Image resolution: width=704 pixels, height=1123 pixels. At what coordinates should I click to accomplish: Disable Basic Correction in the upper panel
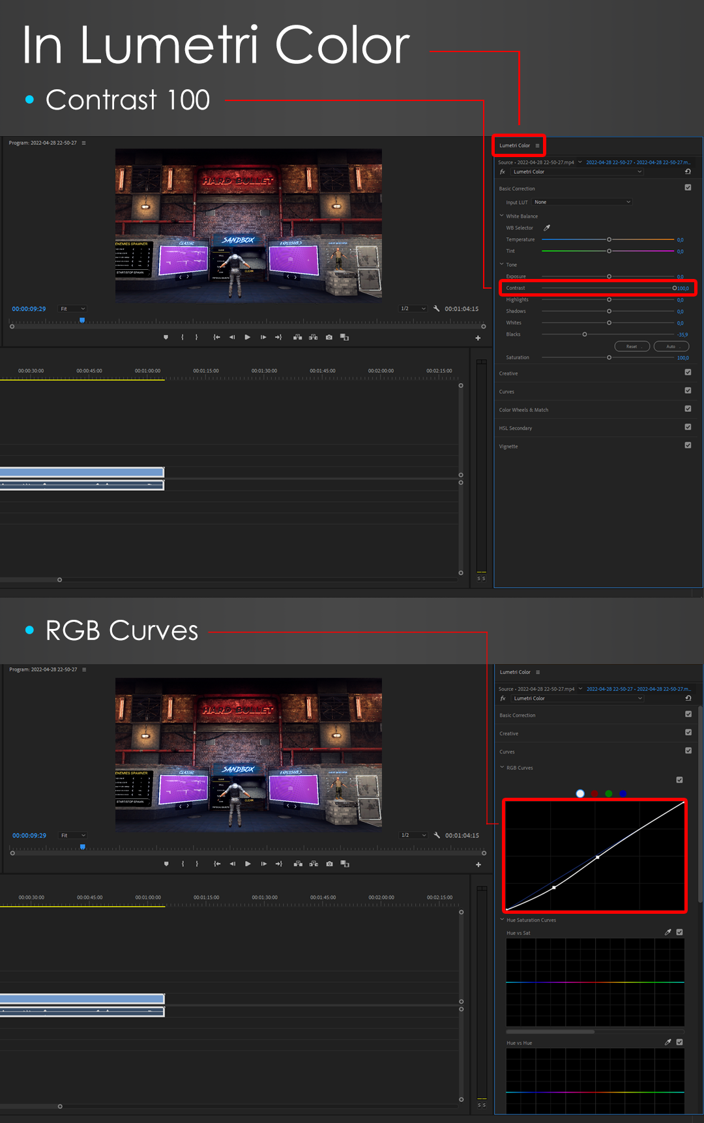688,187
